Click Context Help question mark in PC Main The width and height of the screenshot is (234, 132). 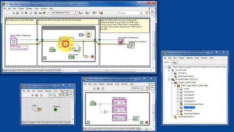pos(147,13)
